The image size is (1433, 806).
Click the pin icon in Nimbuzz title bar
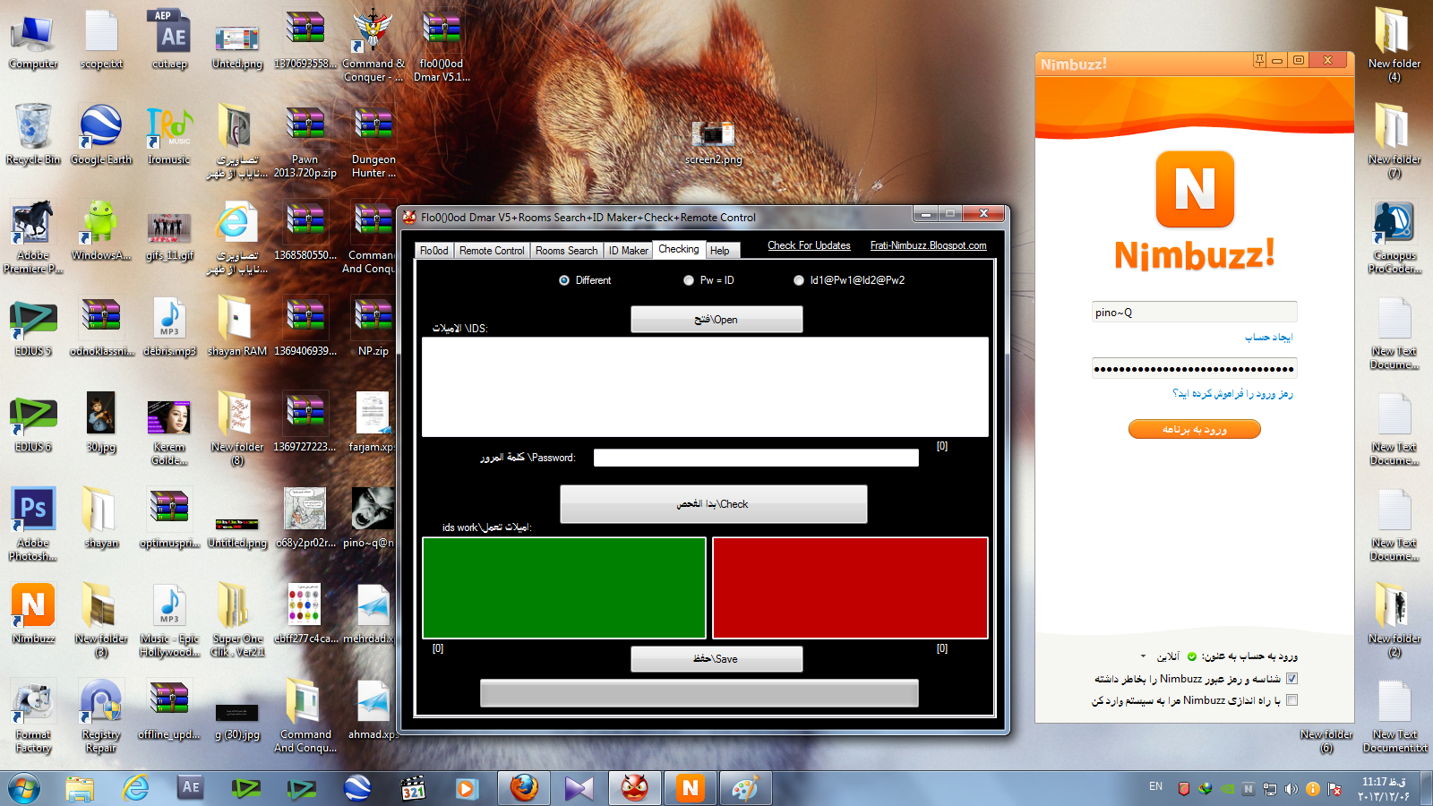tap(1259, 60)
